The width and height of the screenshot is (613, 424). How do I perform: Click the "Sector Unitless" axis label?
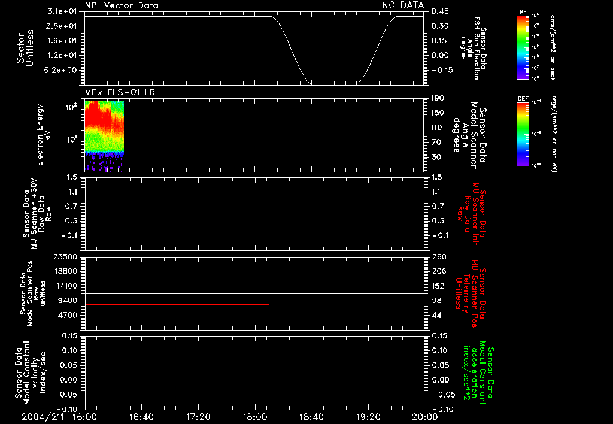[x=25, y=48]
